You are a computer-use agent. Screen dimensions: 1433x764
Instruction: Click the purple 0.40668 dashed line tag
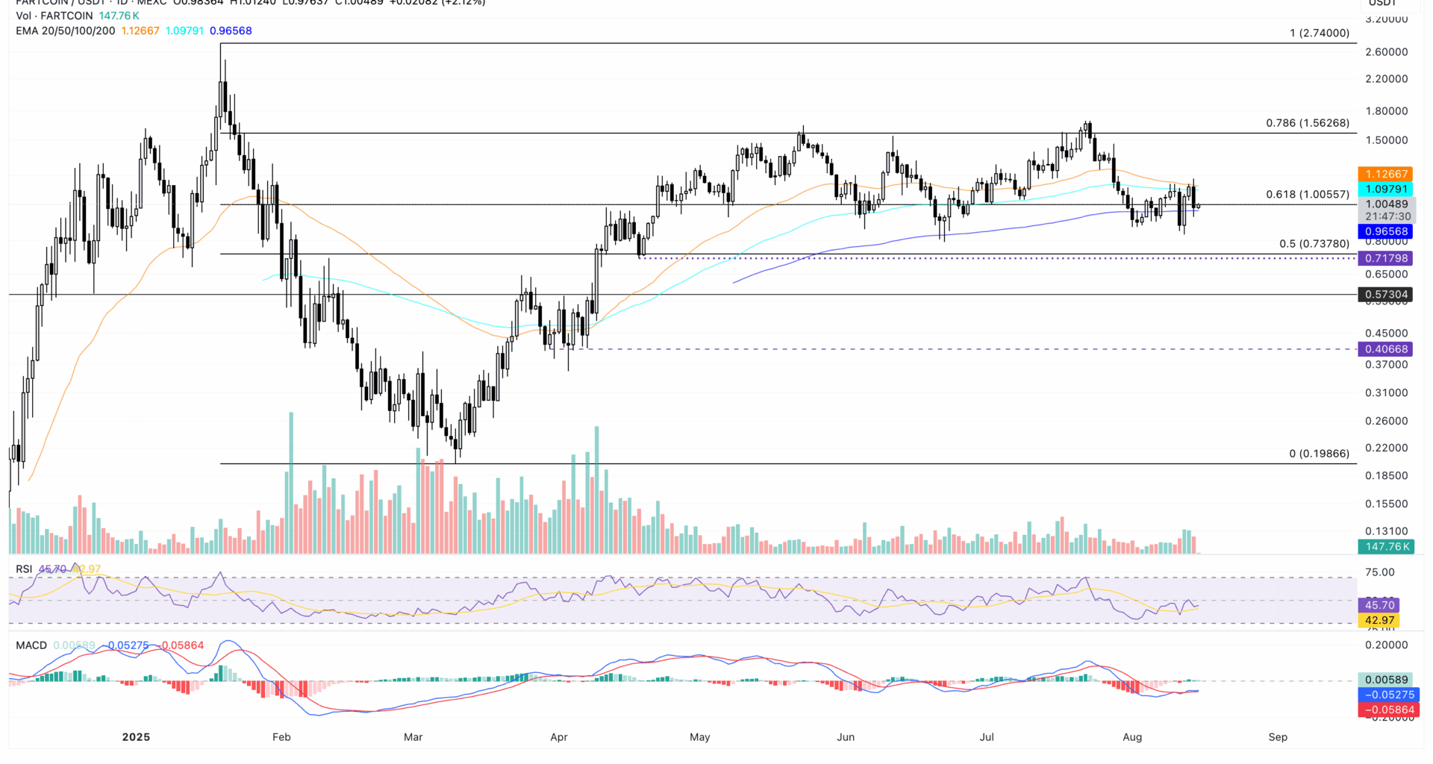click(1385, 349)
